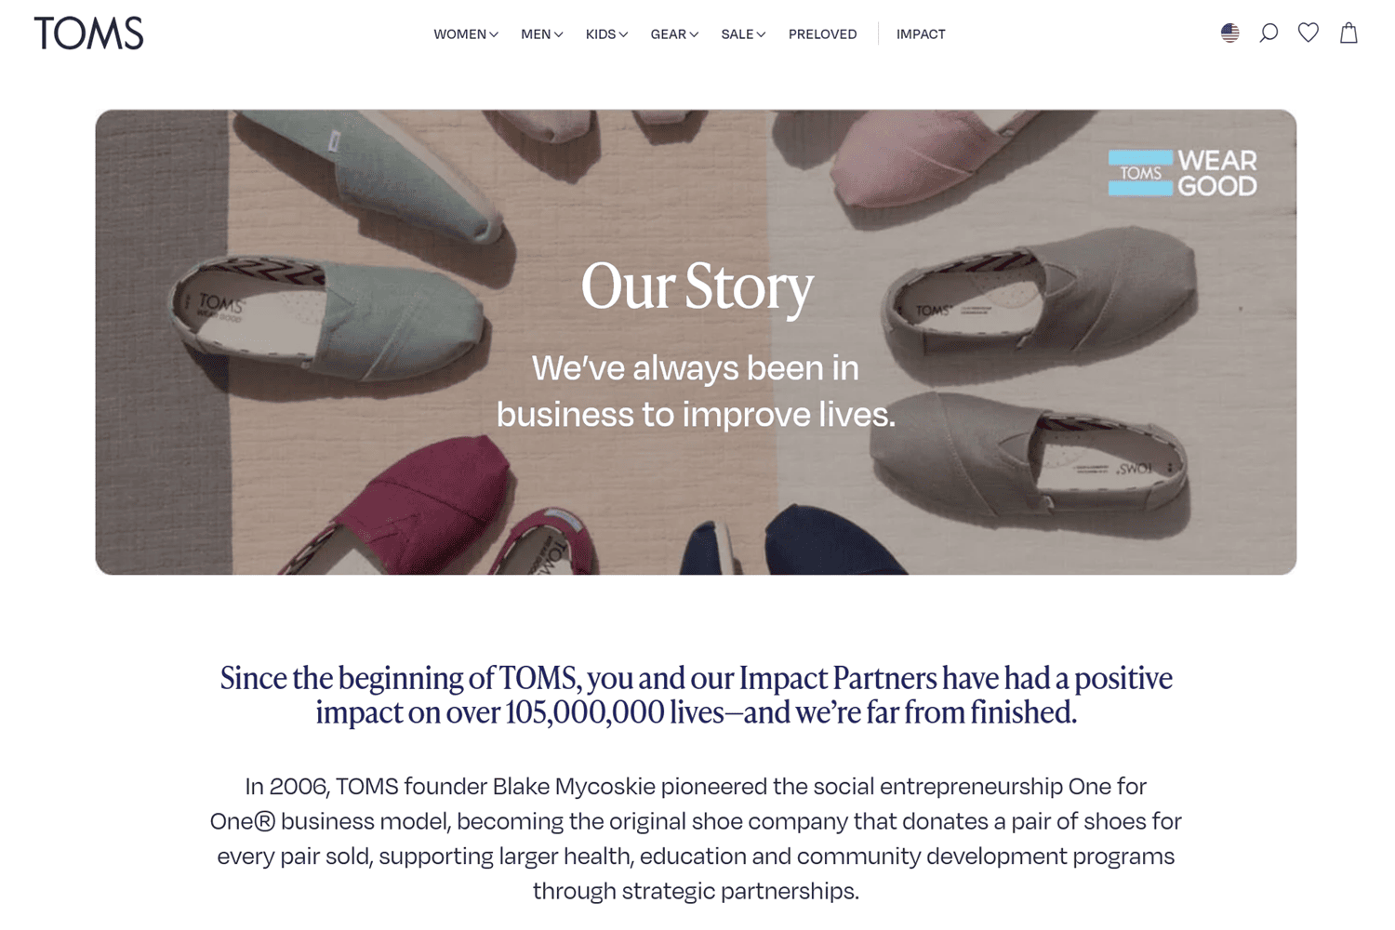The height and width of the screenshot is (930, 1395).
Task: Expand the Gear chevron arrow
Action: (694, 34)
